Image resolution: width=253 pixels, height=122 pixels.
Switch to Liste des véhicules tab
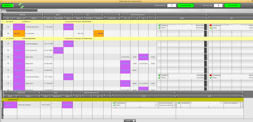[x=14, y=10]
